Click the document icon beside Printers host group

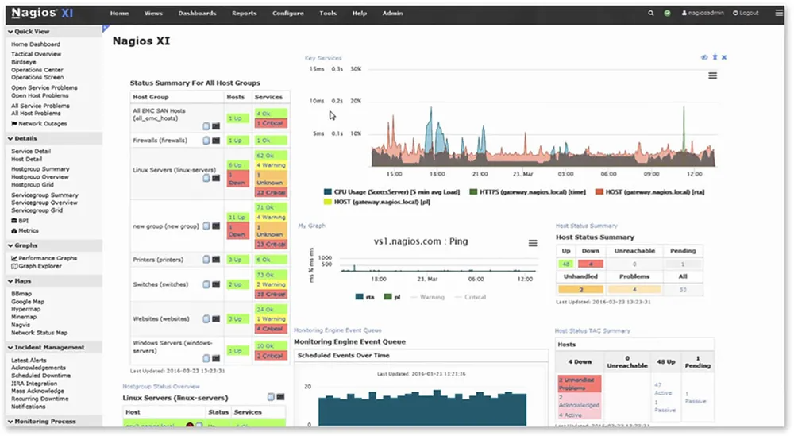(x=206, y=260)
